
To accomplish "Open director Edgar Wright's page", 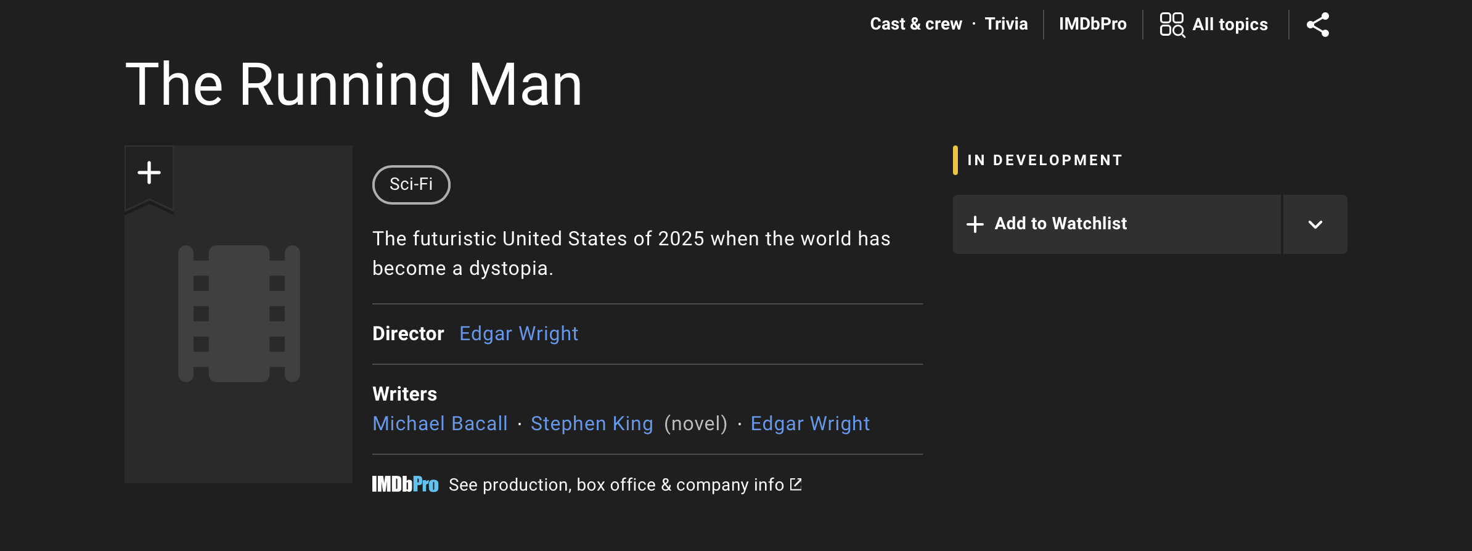I will point(518,333).
